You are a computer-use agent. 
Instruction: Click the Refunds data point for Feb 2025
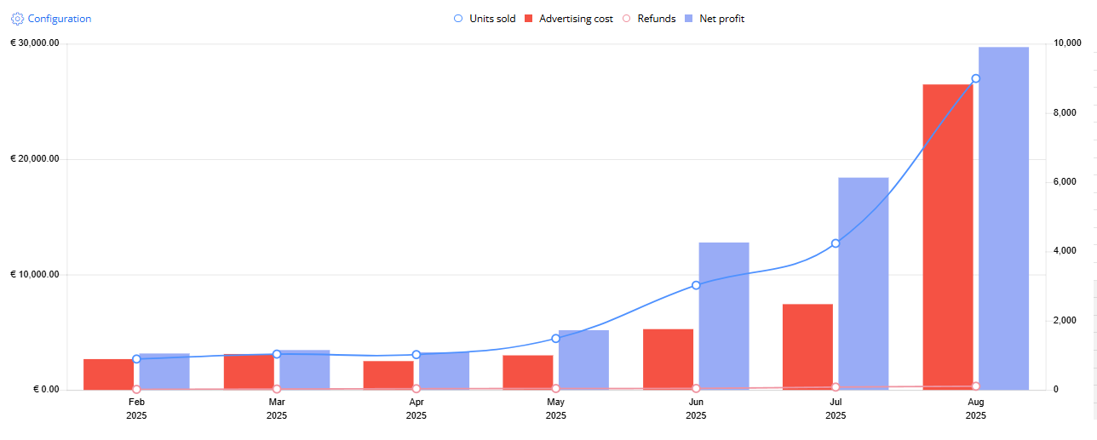pos(136,389)
